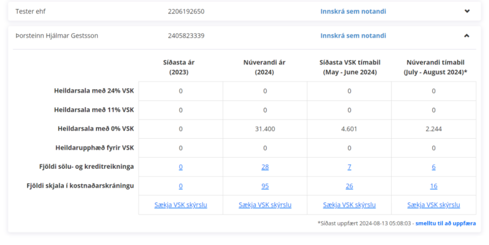Select the Tester ehf company name
Screen dimensions: 489x245
(x=31, y=11)
